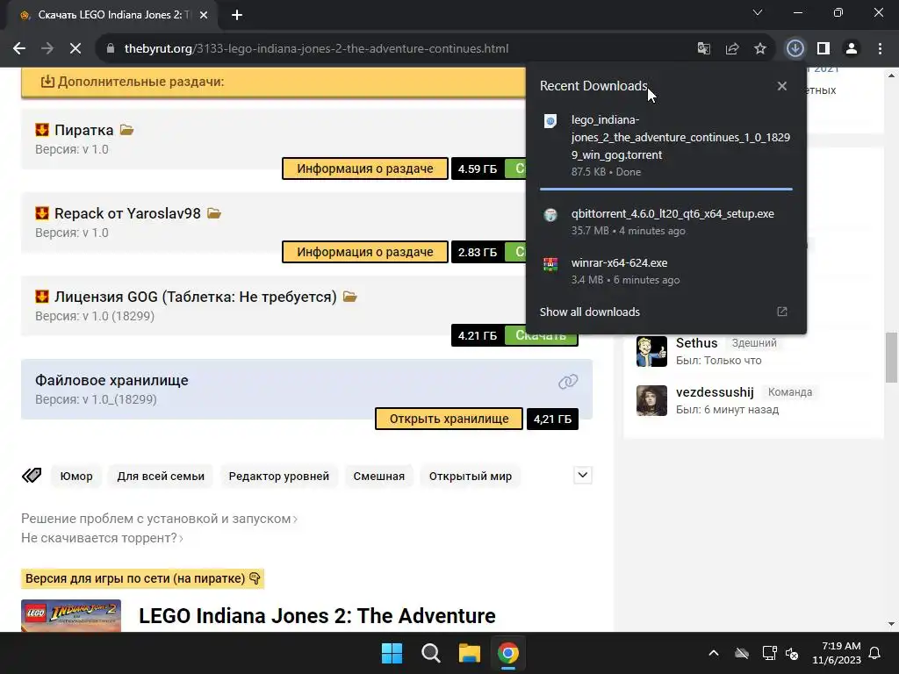The width and height of the screenshot is (899, 674).
Task: Click Скачать button for GOG license
Action: coord(541,336)
